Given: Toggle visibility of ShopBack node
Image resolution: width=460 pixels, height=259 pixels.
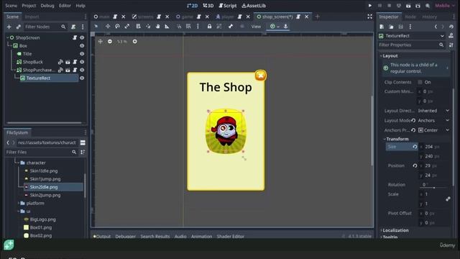Looking at the screenshot, I should pyautogui.click(x=82, y=62).
